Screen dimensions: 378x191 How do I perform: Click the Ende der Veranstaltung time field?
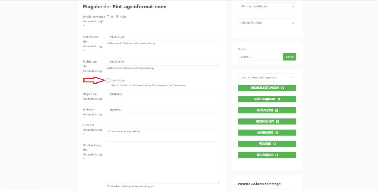163,110
